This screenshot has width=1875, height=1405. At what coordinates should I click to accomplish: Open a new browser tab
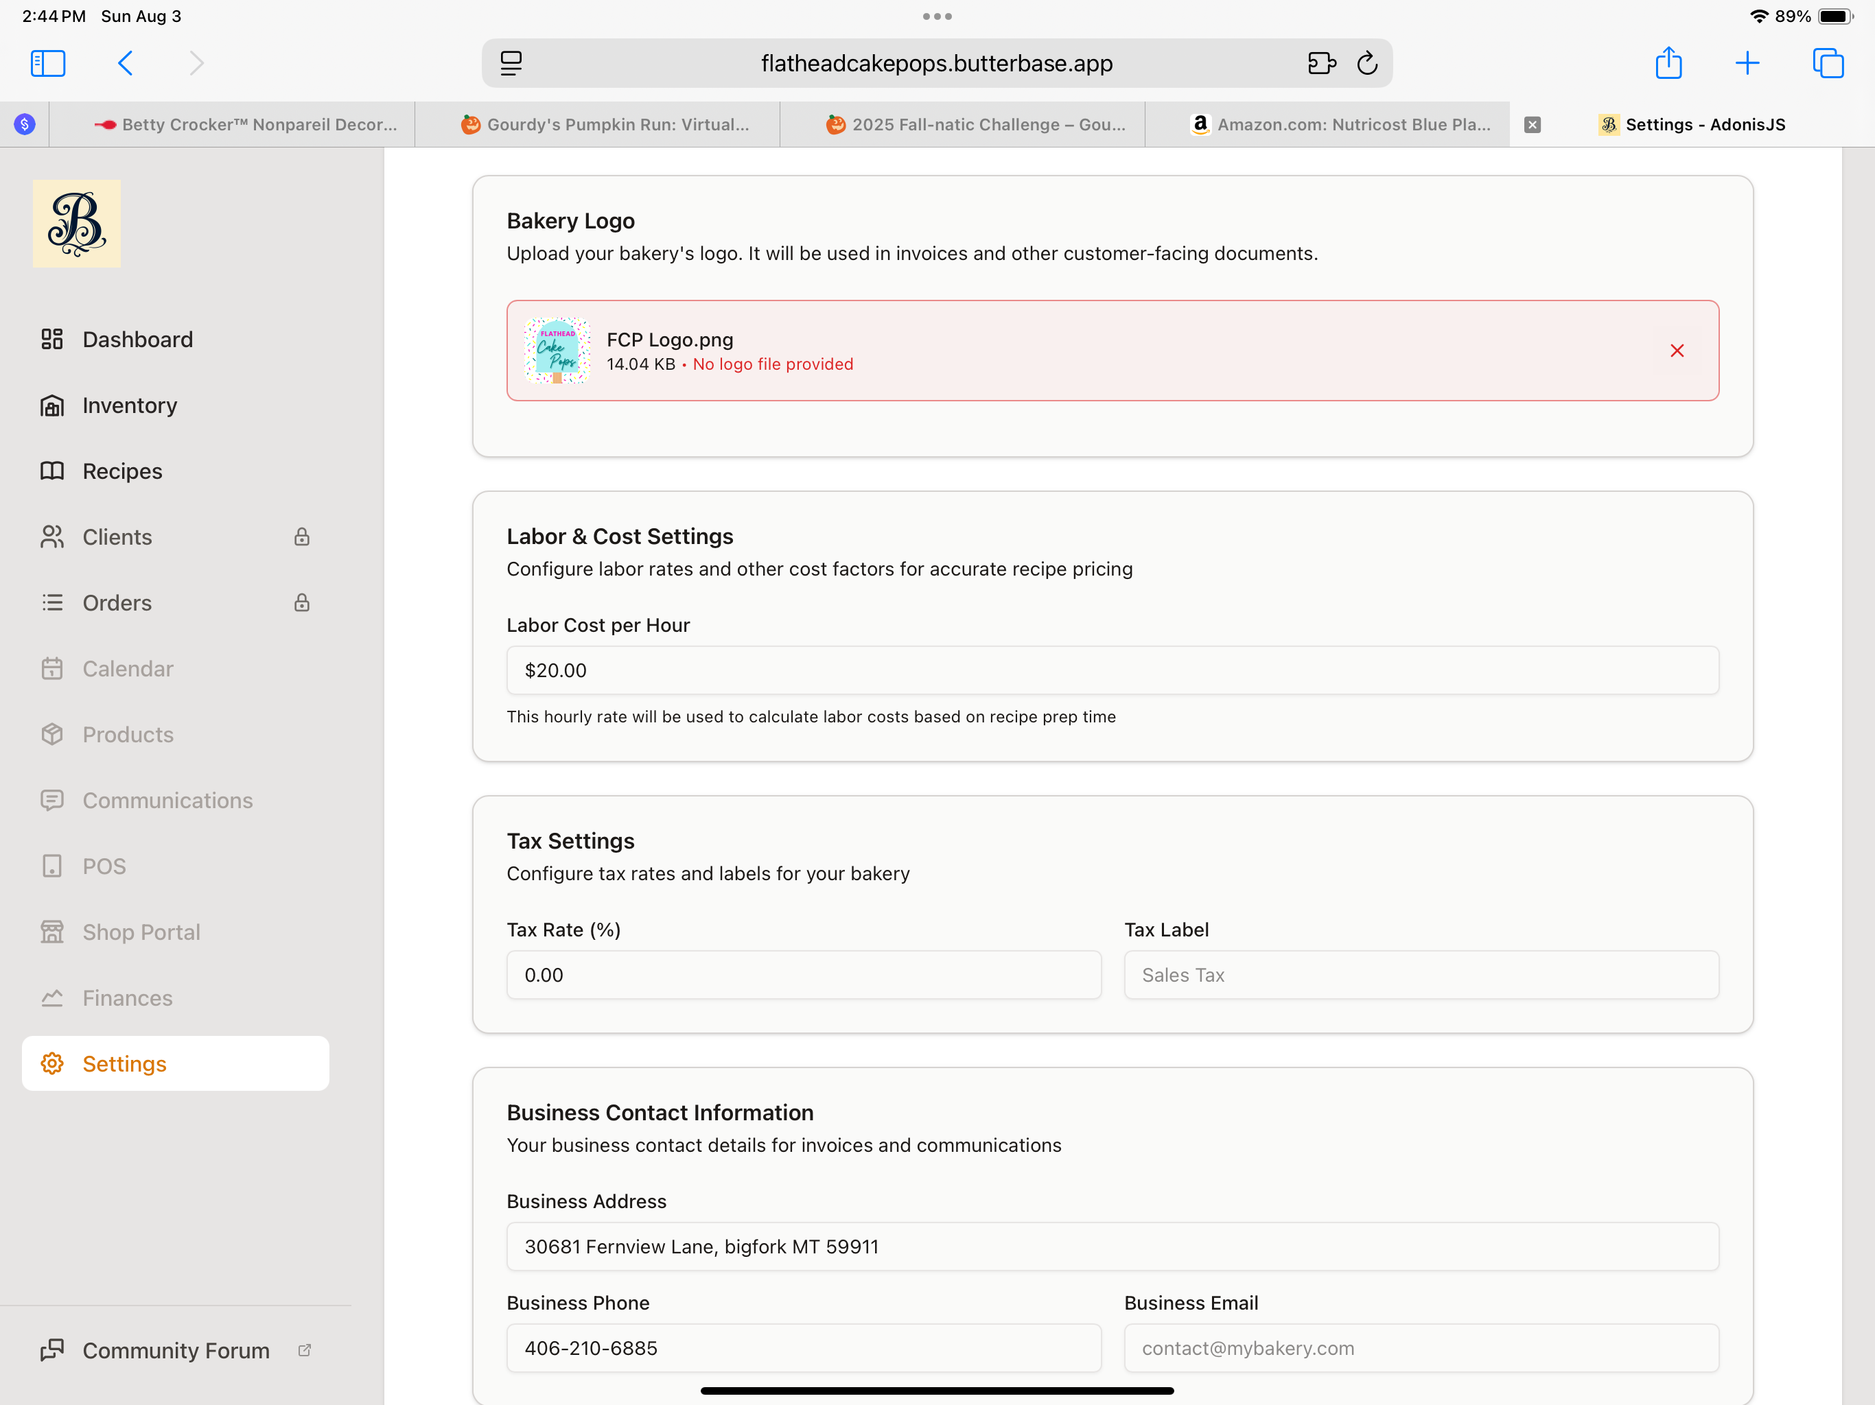[1747, 64]
